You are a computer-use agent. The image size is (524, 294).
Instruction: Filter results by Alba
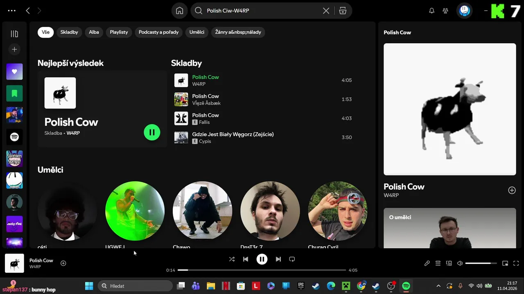click(94, 32)
